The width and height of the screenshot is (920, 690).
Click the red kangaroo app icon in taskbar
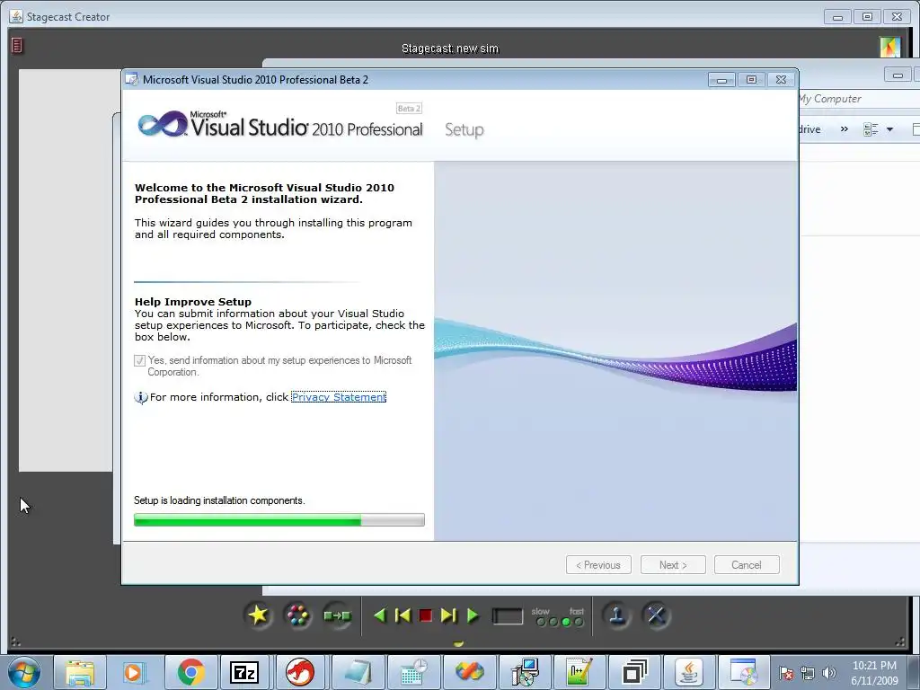pos(300,672)
